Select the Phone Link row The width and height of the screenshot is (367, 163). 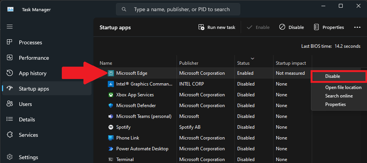[127, 138]
